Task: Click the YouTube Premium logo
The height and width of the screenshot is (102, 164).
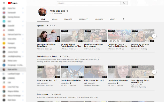Action: pos(13,3)
